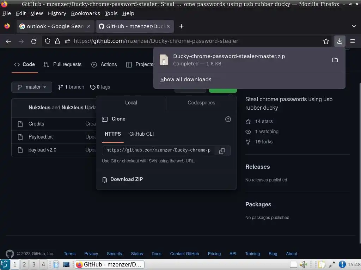361x270 pixels.
Task: List all tabs chevron
Action: pos(354,26)
